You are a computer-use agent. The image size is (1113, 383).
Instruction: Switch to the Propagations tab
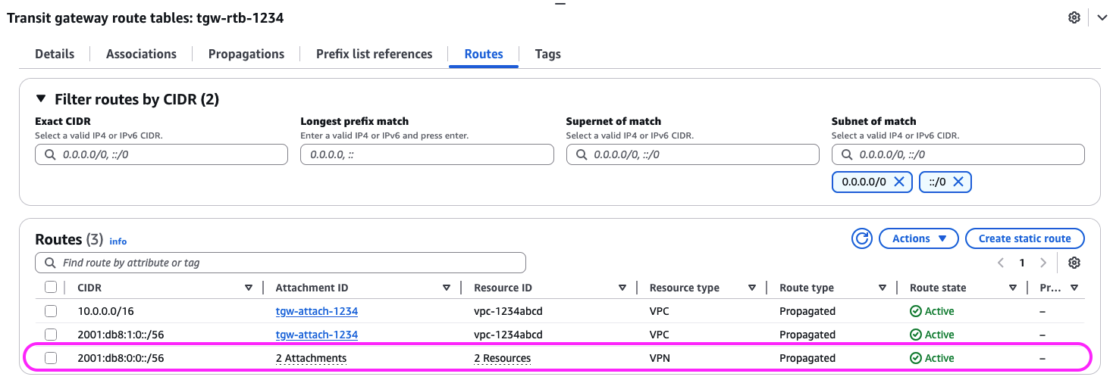point(246,54)
